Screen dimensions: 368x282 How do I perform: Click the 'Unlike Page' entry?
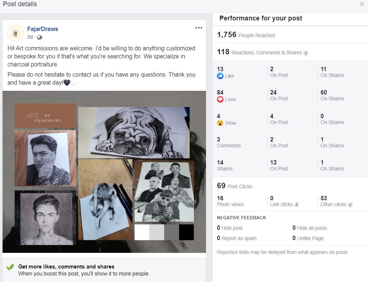(308, 238)
